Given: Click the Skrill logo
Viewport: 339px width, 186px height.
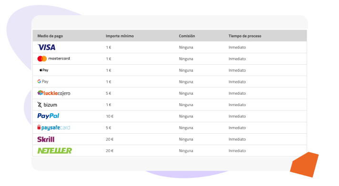Looking at the screenshot, I should click(46, 139).
